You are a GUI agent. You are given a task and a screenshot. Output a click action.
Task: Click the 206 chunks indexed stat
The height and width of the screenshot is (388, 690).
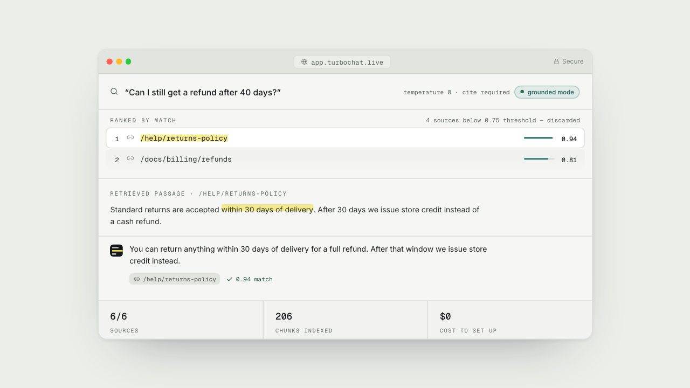point(346,320)
